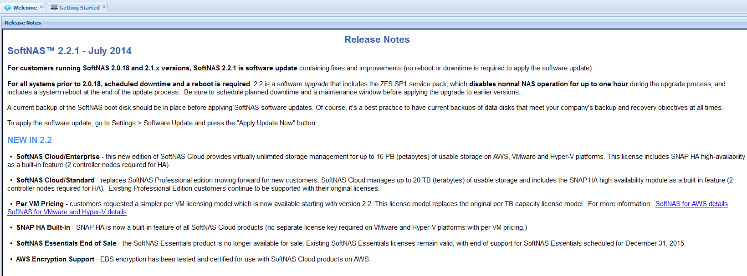The width and height of the screenshot is (747, 276).
Task: Click the Welcome tab icon
Action: 8,8
